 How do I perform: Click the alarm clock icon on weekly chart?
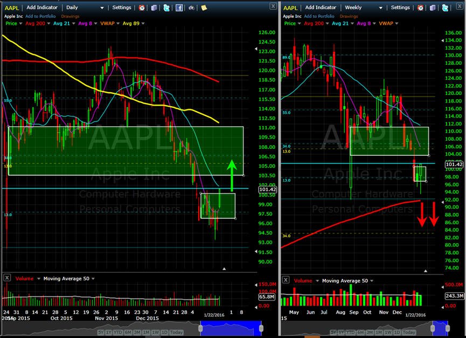[x=420, y=8]
